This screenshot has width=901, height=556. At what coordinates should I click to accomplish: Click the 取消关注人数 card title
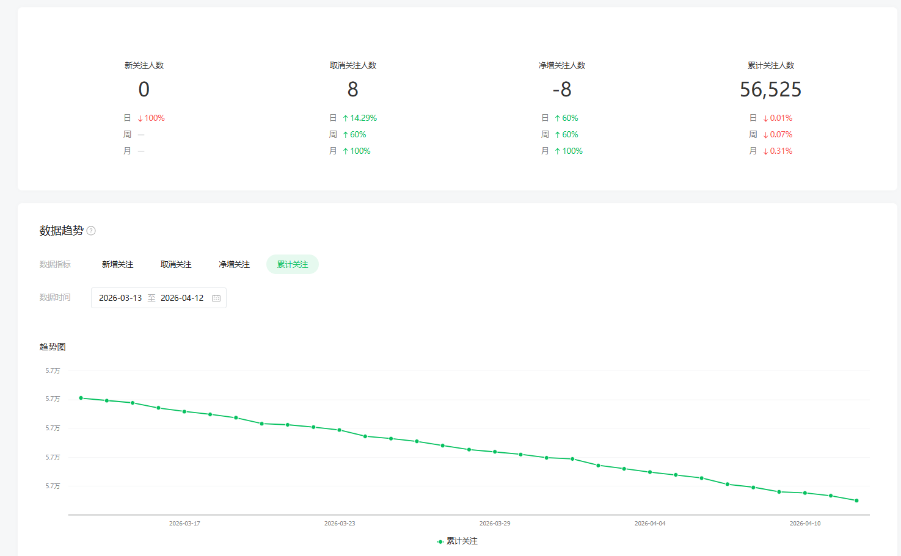pyautogui.click(x=353, y=65)
